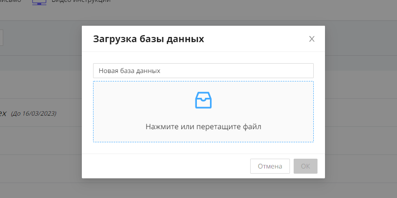Click the cut-off input box at left edge
The height and width of the screenshot is (198, 397).
coord(1,37)
